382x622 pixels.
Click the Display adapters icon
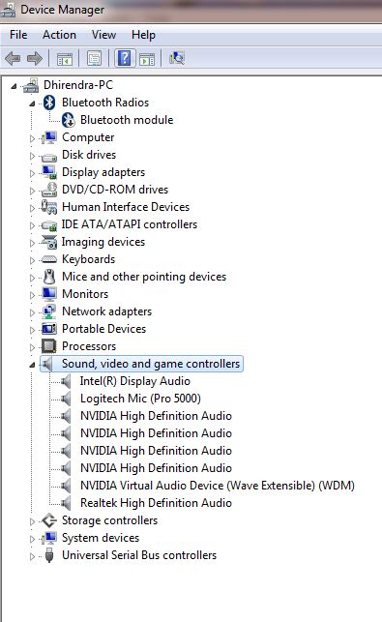pyautogui.click(x=49, y=172)
